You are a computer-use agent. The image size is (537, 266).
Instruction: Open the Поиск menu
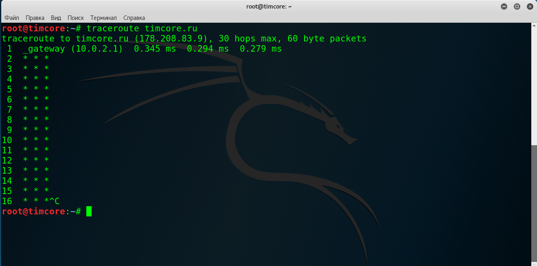(x=75, y=18)
